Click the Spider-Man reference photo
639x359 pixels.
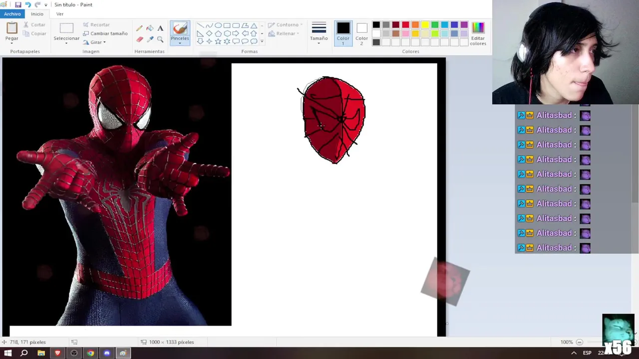(117, 192)
